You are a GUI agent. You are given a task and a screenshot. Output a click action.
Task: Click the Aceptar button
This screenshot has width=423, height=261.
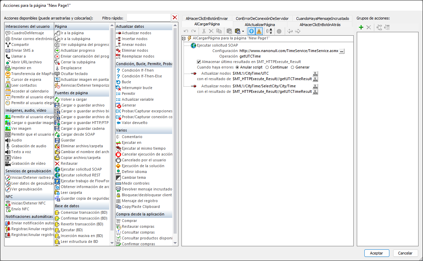pyautogui.click(x=376, y=253)
